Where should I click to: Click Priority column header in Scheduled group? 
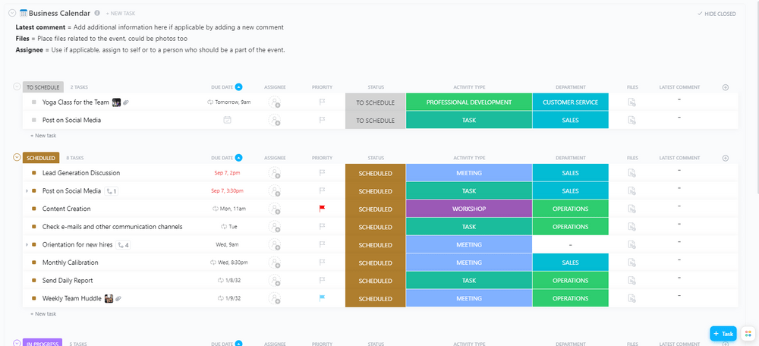coord(322,158)
